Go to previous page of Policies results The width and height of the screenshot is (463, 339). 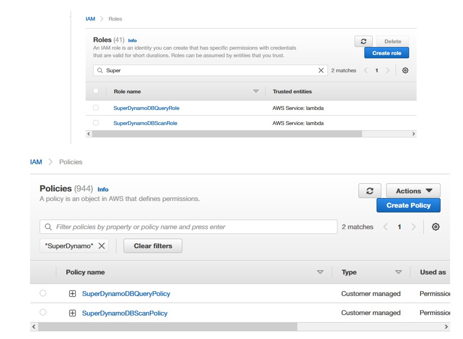click(385, 227)
